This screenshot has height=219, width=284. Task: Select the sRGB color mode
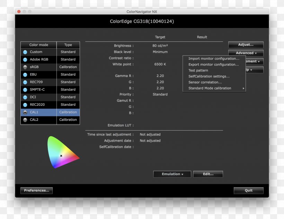coord(50,67)
